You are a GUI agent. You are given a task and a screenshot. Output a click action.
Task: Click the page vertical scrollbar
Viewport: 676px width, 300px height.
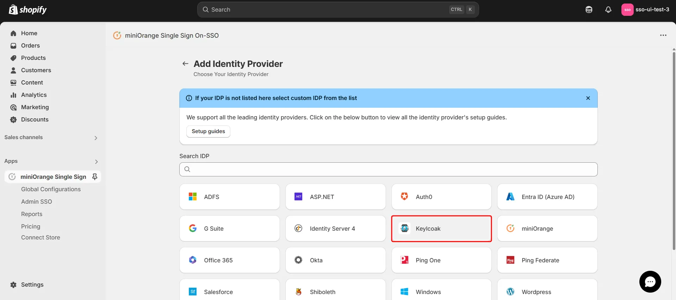pos(674,151)
